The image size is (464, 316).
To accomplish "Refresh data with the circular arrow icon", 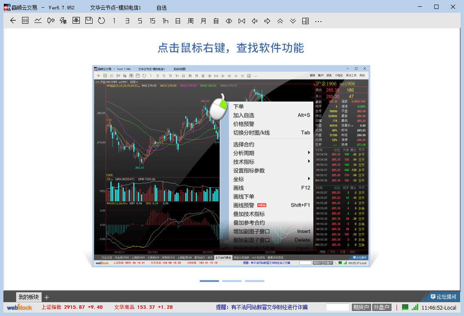I will pyautogui.click(x=101, y=21).
